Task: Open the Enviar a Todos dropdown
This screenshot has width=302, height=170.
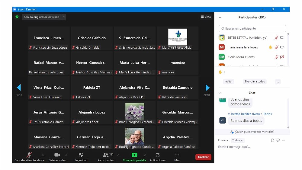Action: tap(238, 140)
